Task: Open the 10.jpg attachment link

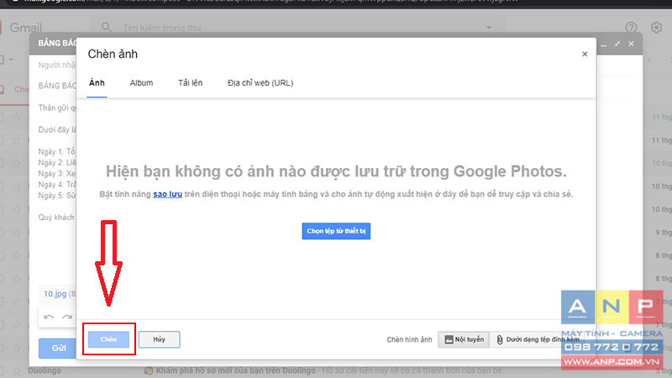Action: [55, 293]
